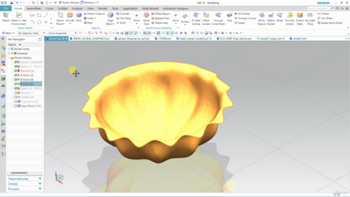Click the Offset Region tool
350x197 pixels.
[160, 14]
